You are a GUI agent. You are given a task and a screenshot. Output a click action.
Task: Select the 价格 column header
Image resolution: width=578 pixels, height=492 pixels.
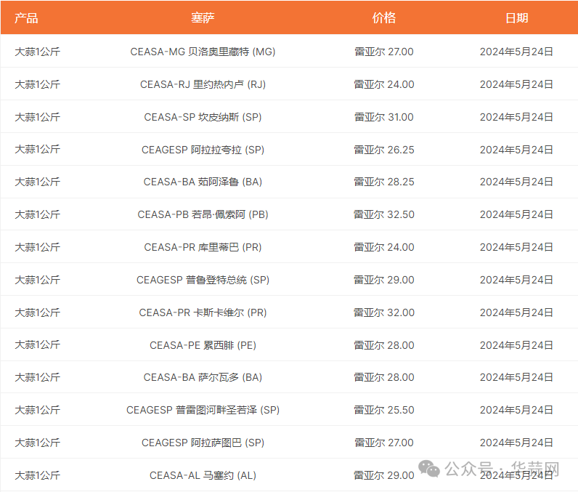point(383,18)
